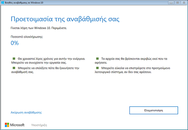Select the heading Προετοιμασία της αναβάθμισής σας
This screenshot has width=188, height=130.
(x=65, y=19)
